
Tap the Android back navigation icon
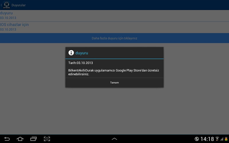point(7,139)
